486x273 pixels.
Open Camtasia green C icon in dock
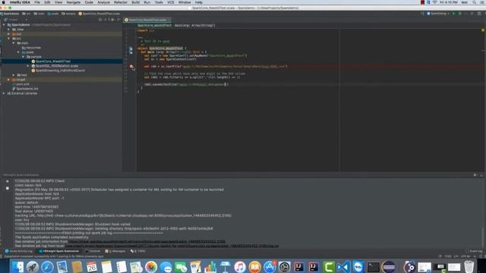pos(329,266)
